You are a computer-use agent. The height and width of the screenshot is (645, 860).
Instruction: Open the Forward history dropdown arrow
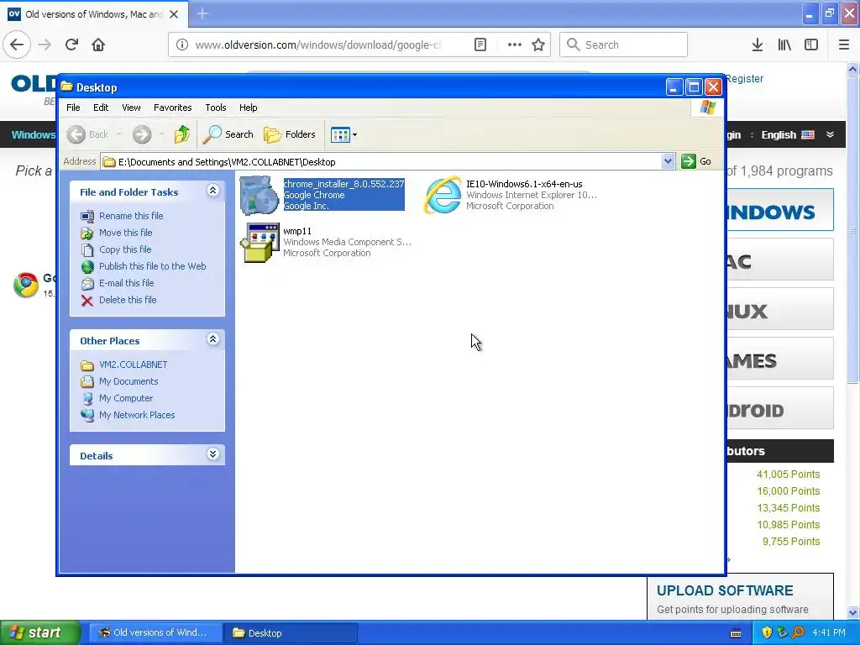click(x=161, y=134)
